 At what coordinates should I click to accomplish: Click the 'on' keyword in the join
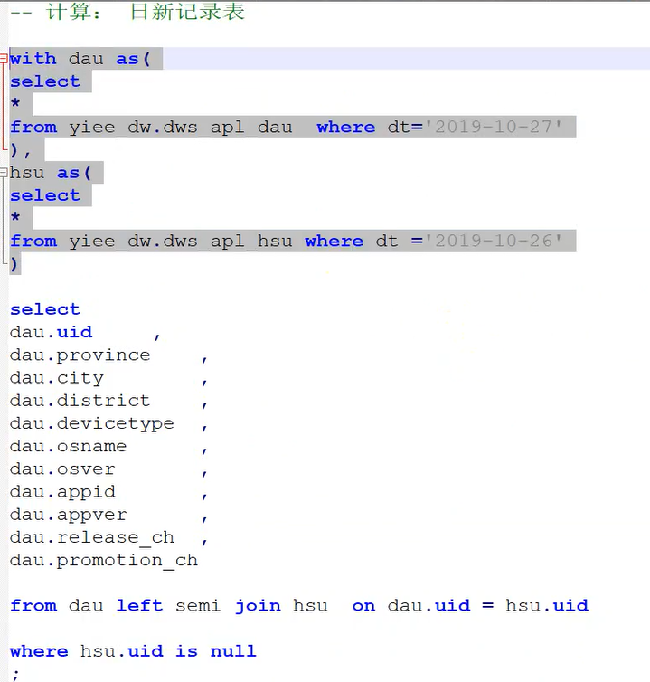pyautogui.click(x=363, y=606)
